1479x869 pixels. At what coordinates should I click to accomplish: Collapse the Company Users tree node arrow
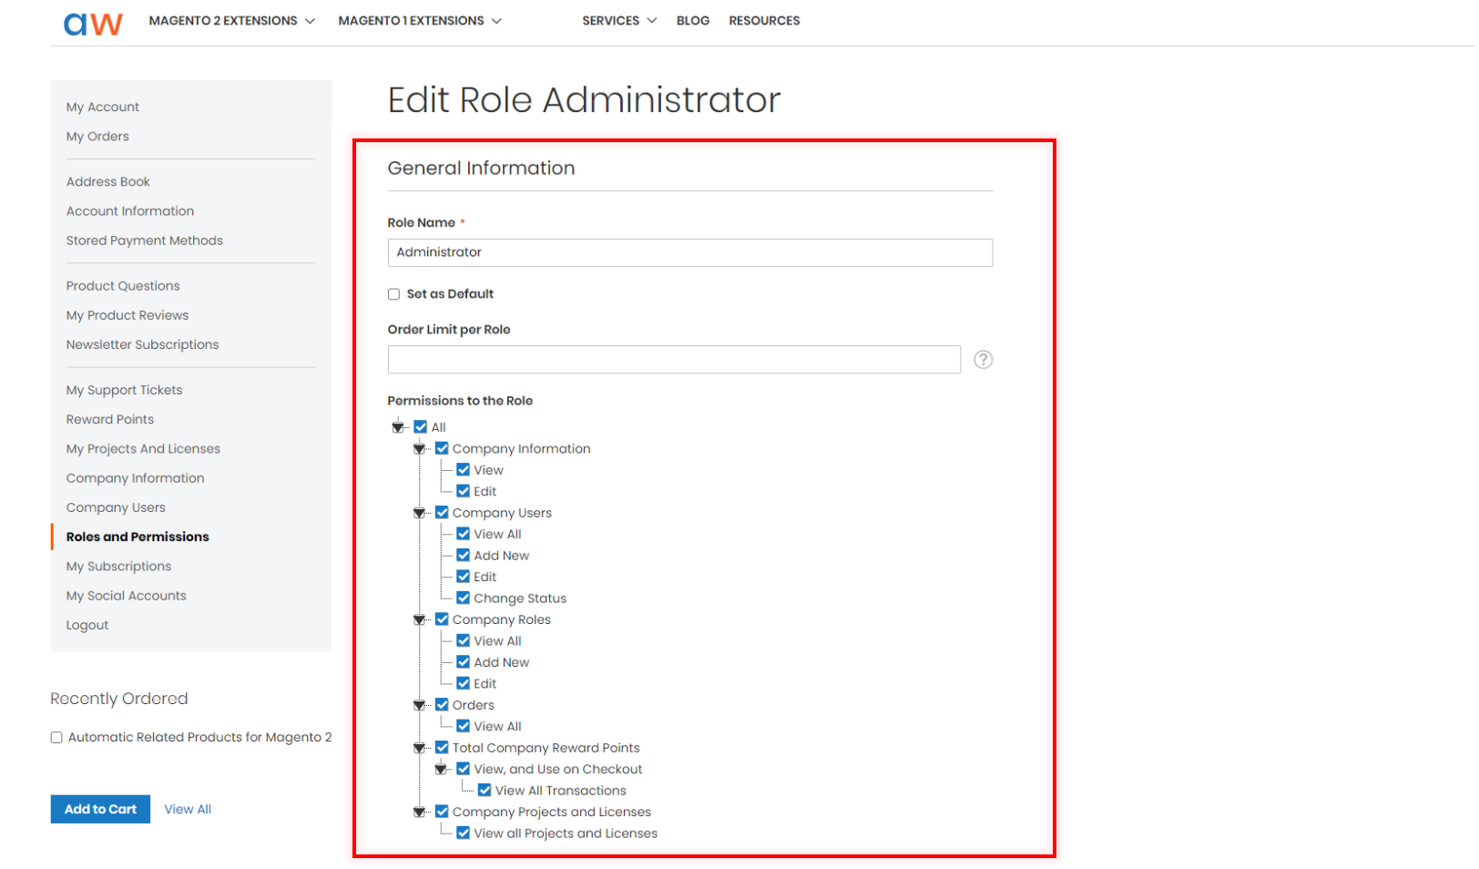point(419,513)
